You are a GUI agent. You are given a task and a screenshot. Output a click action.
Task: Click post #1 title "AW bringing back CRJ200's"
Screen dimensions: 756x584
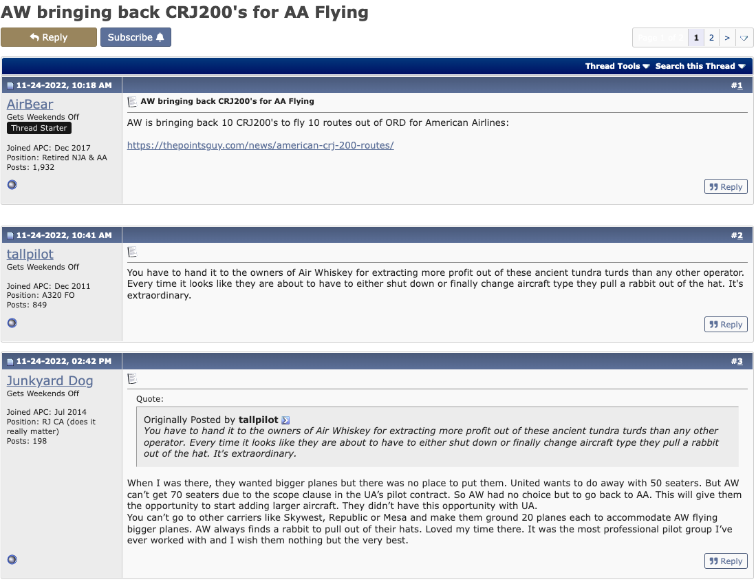pyautogui.click(x=227, y=101)
